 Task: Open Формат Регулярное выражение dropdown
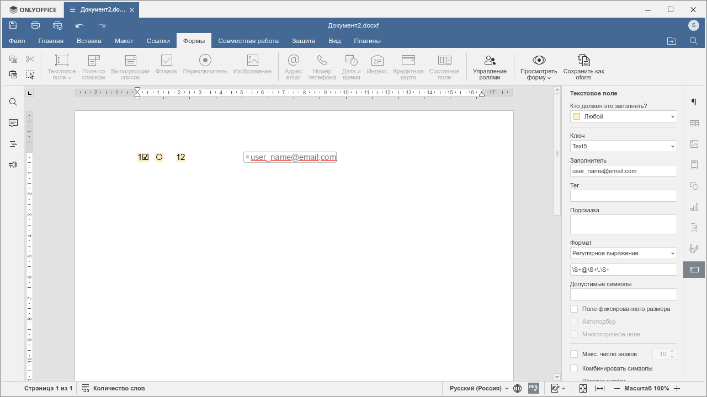623,253
